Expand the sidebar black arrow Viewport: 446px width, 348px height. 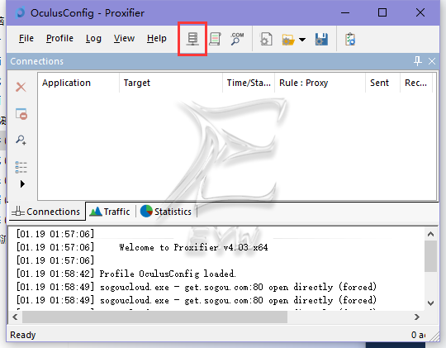pos(22,184)
